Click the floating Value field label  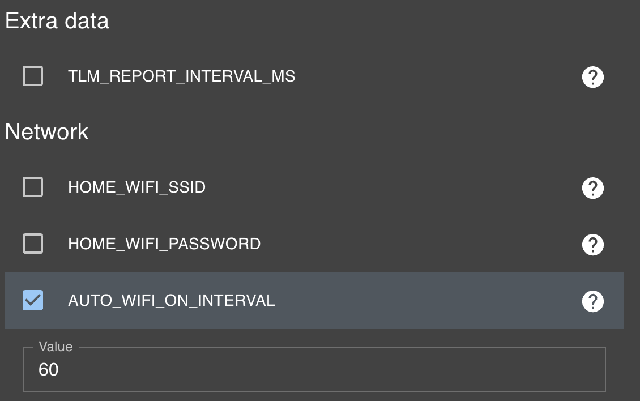(x=56, y=347)
